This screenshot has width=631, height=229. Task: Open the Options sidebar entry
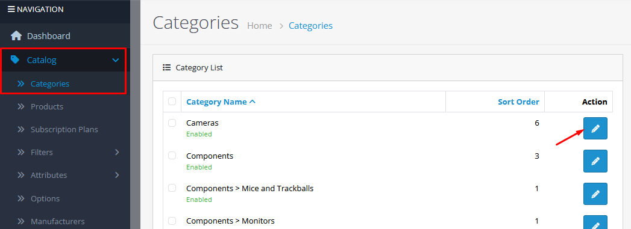pyautogui.click(x=45, y=199)
